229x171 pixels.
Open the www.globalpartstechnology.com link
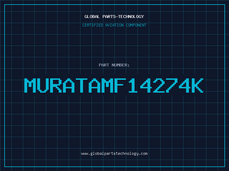[x=114, y=154]
